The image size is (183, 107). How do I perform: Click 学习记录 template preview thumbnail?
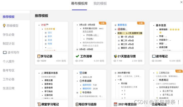(51, 37)
